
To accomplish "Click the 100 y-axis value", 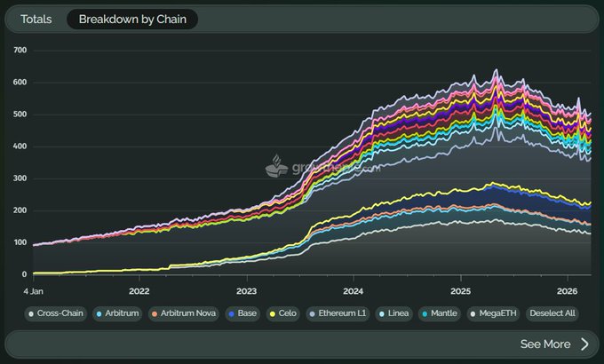I will pos(20,242).
